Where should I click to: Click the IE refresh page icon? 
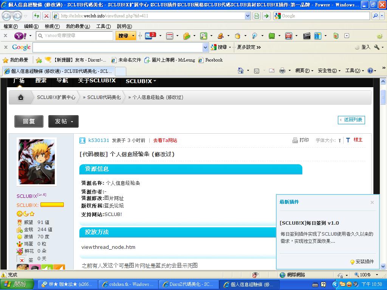(x=37, y=16)
